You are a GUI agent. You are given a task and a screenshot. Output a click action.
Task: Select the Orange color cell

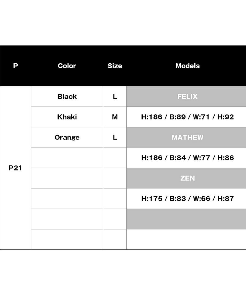point(67,137)
